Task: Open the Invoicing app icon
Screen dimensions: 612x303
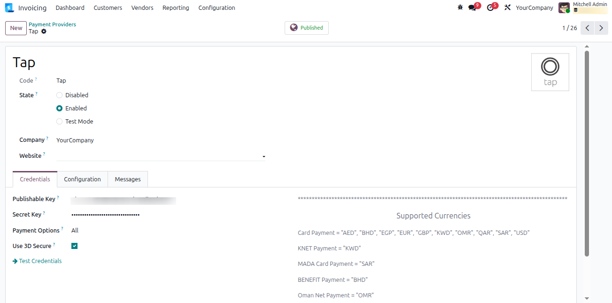Action: [x=8, y=8]
